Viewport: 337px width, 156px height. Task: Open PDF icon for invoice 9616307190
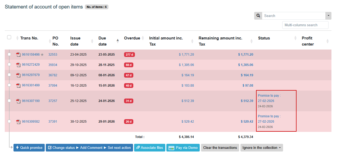18,101
